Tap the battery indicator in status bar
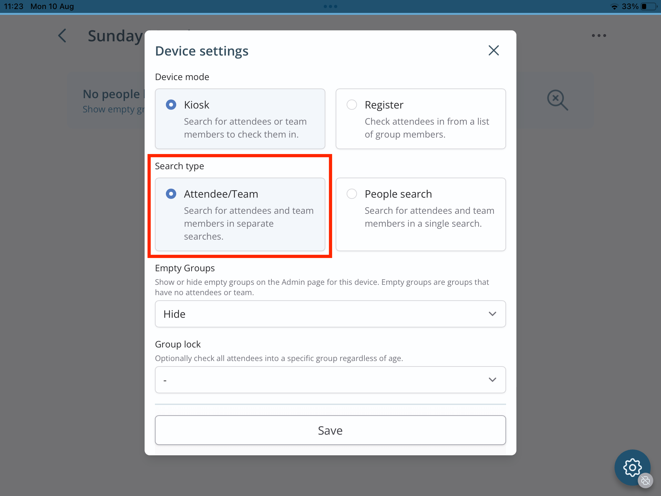 [649, 6]
